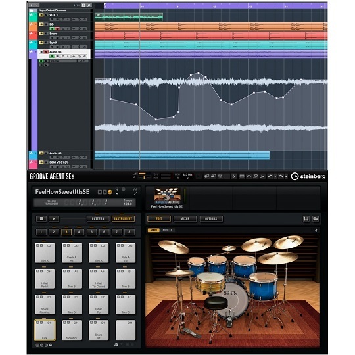Image resolution: width=355 pixels, height=355 pixels.
Task: Select pad group 4
Action: tap(79, 232)
